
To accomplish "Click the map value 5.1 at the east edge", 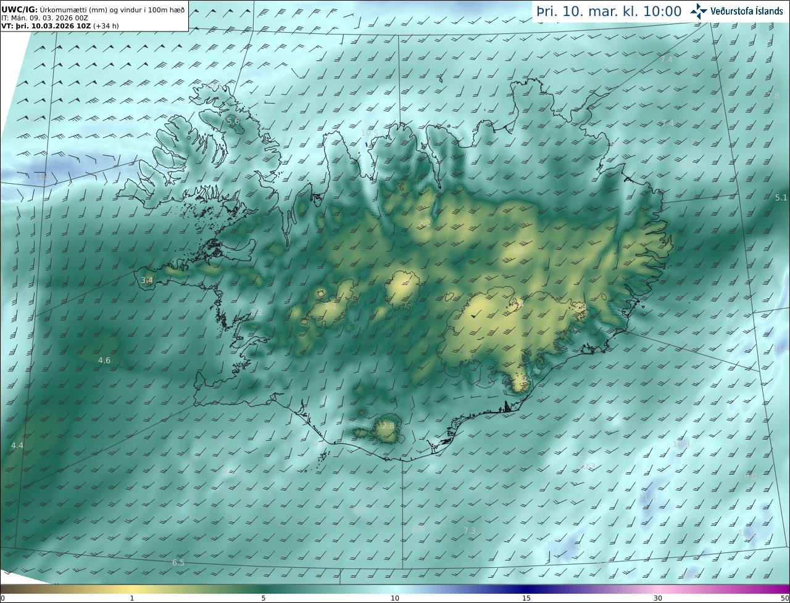I will pyautogui.click(x=781, y=197).
